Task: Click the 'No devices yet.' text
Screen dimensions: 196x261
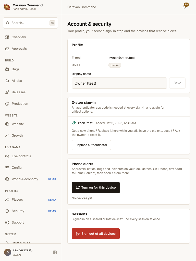Action: [x=82, y=198]
